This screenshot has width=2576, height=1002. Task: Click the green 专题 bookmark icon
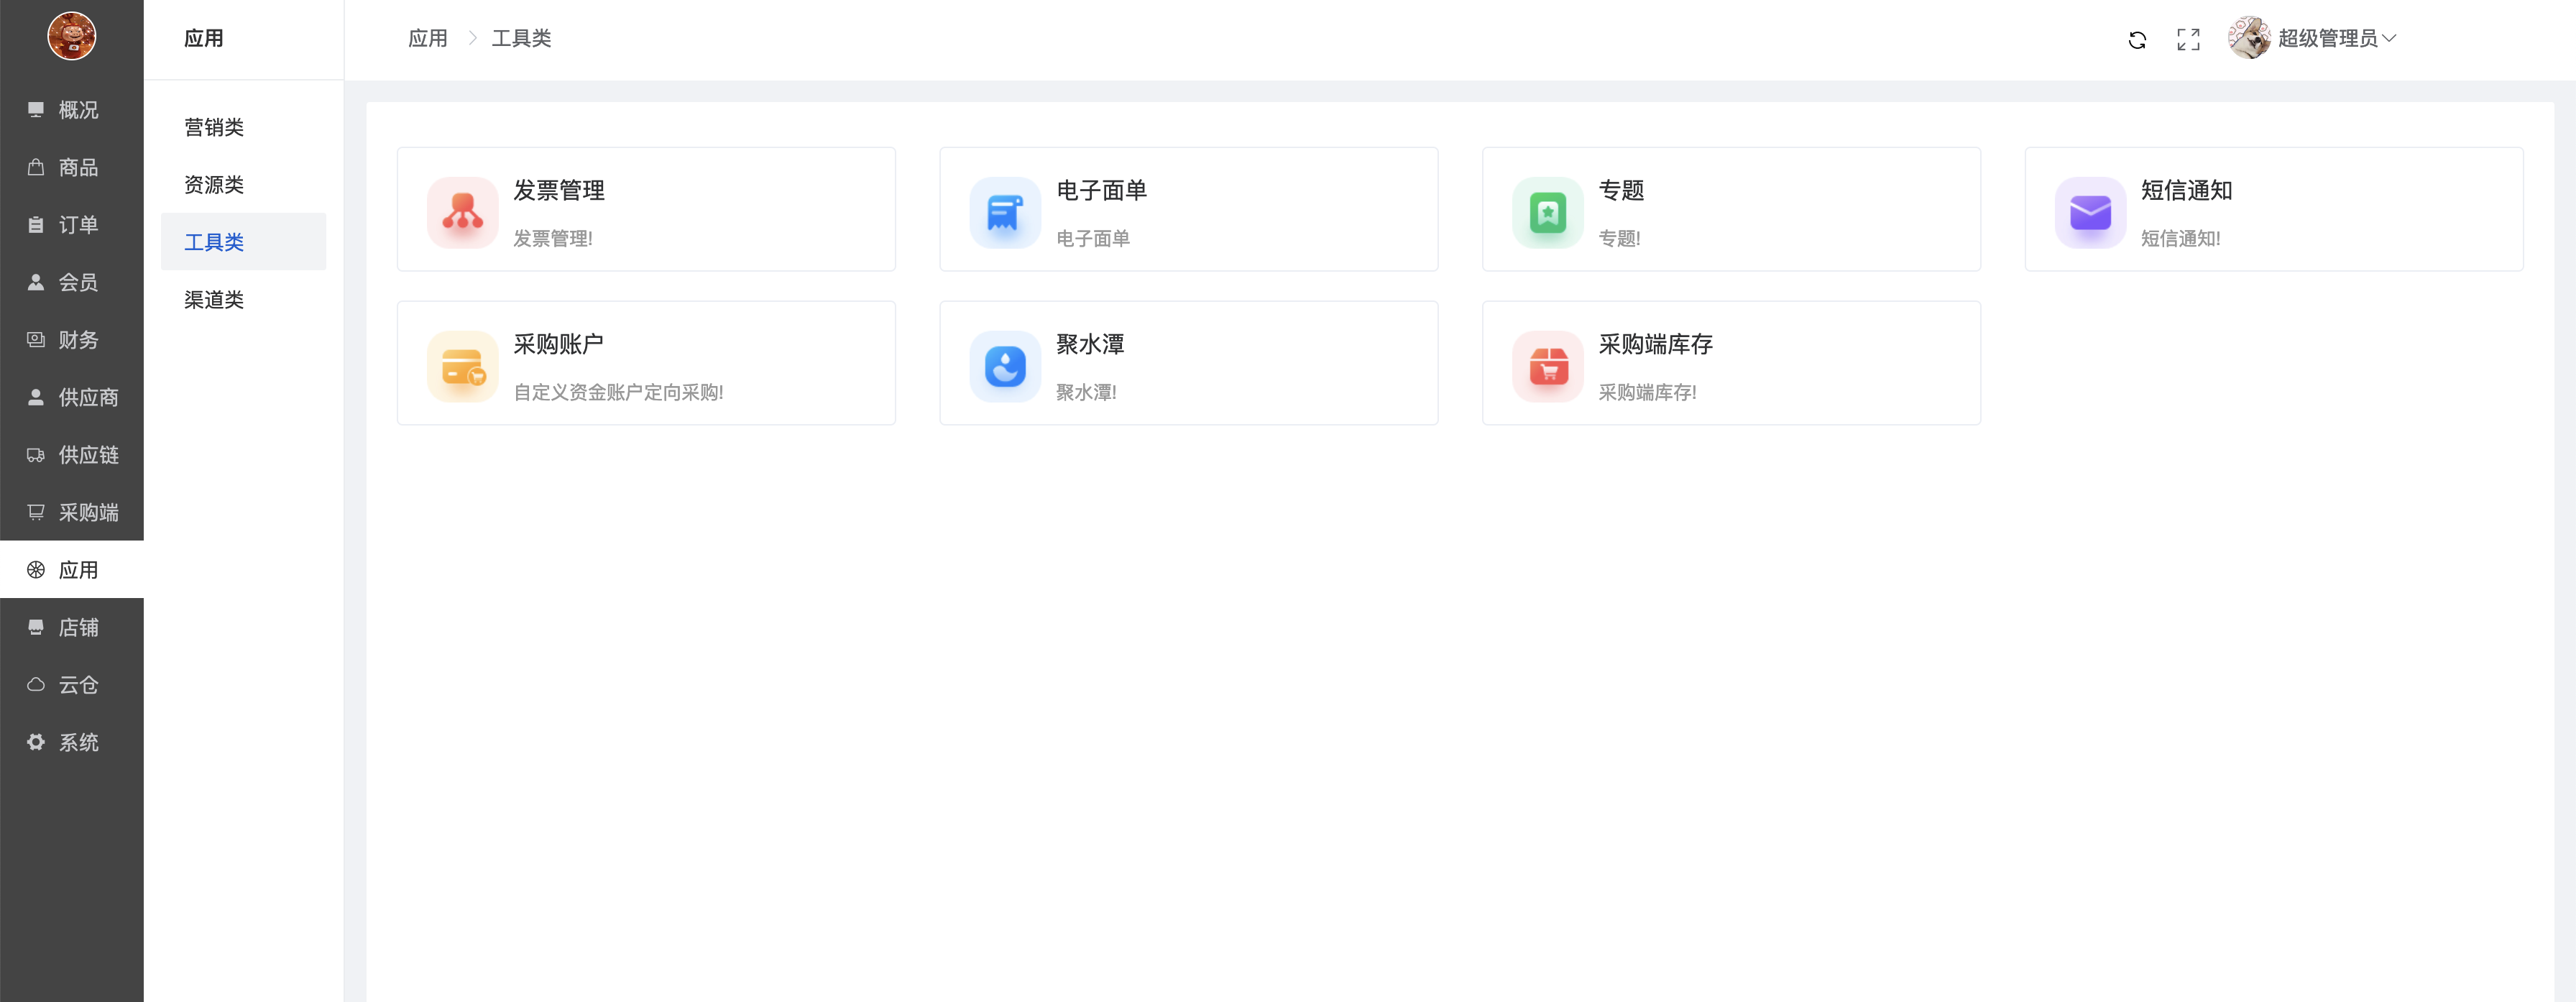point(1547,212)
